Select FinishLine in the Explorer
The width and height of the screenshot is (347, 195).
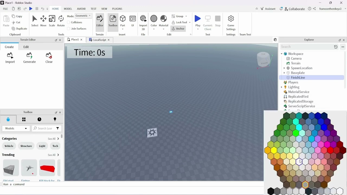click(298, 78)
